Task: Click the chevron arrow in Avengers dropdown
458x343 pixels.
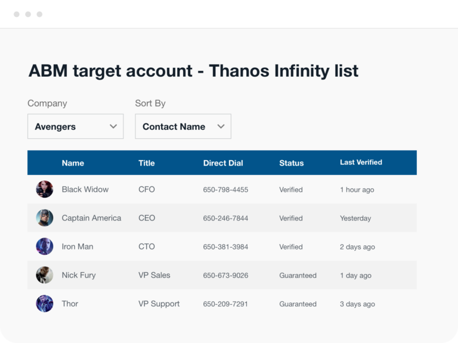Action: [x=113, y=127]
